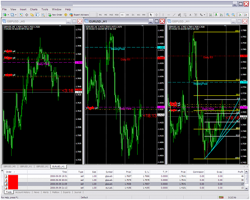
Task: Select the D1 timeframe
Action: (x=133, y=15)
